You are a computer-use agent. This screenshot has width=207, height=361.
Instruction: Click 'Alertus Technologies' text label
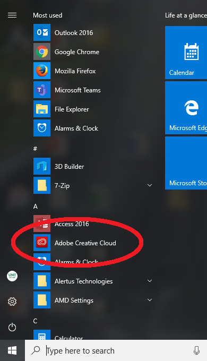click(83, 281)
